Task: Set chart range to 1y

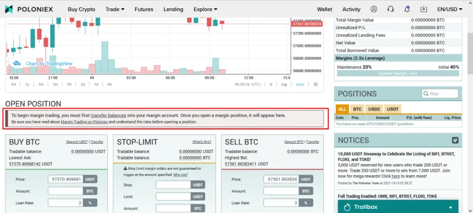Action: pyautogui.click(x=27, y=85)
